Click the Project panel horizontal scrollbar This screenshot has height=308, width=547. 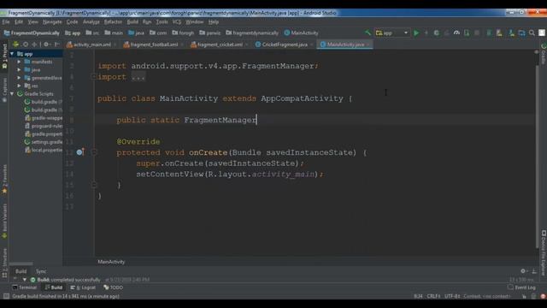21,264
